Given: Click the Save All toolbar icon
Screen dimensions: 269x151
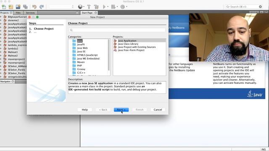Looking at the screenshot, I should pyautogui.click(x=25, y=7).
